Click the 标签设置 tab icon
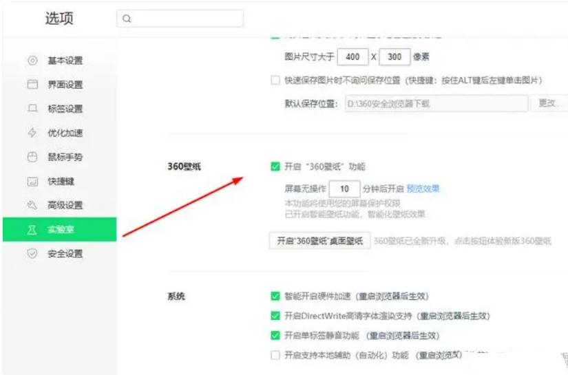The image size is (568, 375). click(x=32, y=108)
